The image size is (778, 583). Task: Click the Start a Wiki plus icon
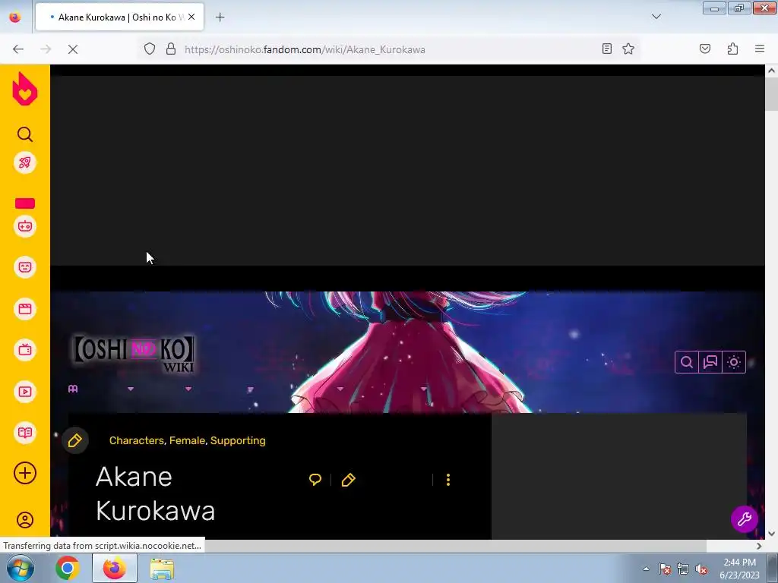point(25,473)
